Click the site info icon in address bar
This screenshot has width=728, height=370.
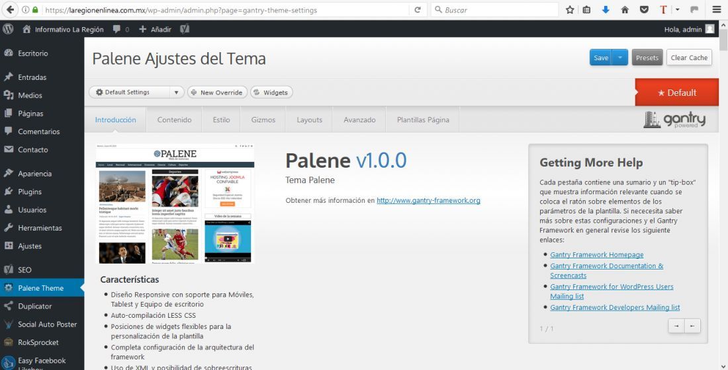click(x=26, y=10)
